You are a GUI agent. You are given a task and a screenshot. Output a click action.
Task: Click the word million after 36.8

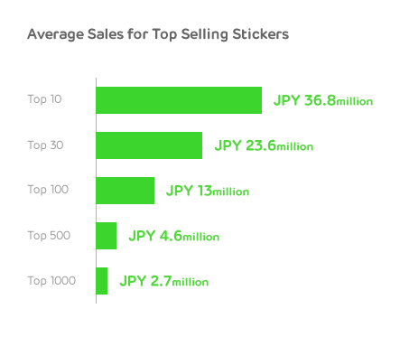(354, 101)
